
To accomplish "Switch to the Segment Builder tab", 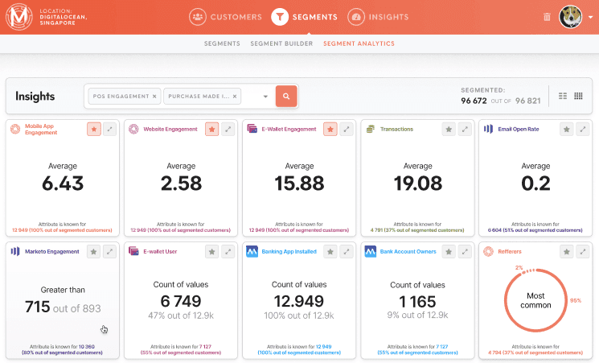I will point(281,43).
